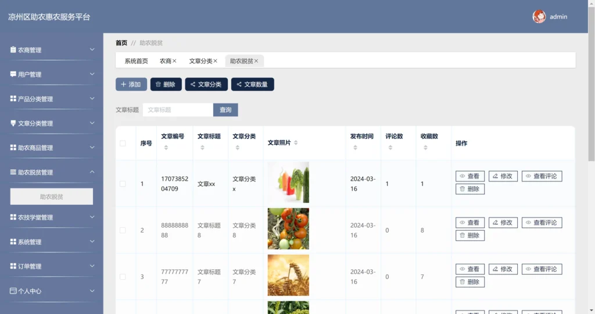Sort by 文章编号 column arrows
This screenshot has width=595, height=314.
pos(166,147)
